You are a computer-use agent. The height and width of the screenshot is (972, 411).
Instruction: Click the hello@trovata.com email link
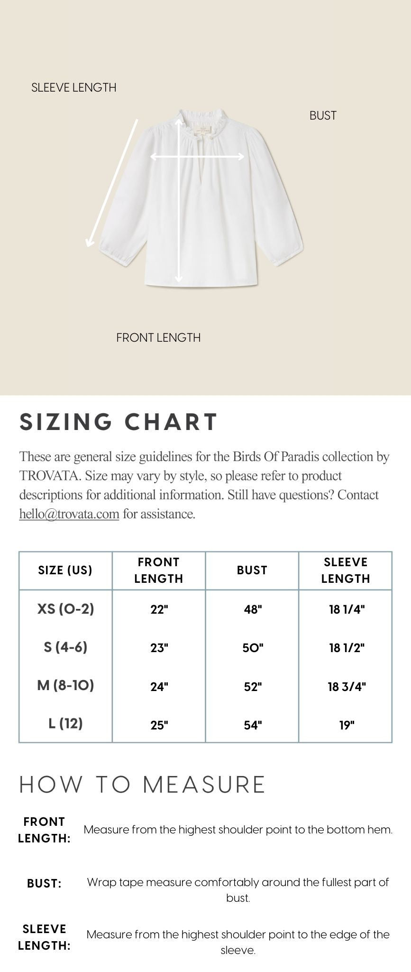(x=69, y=514)
